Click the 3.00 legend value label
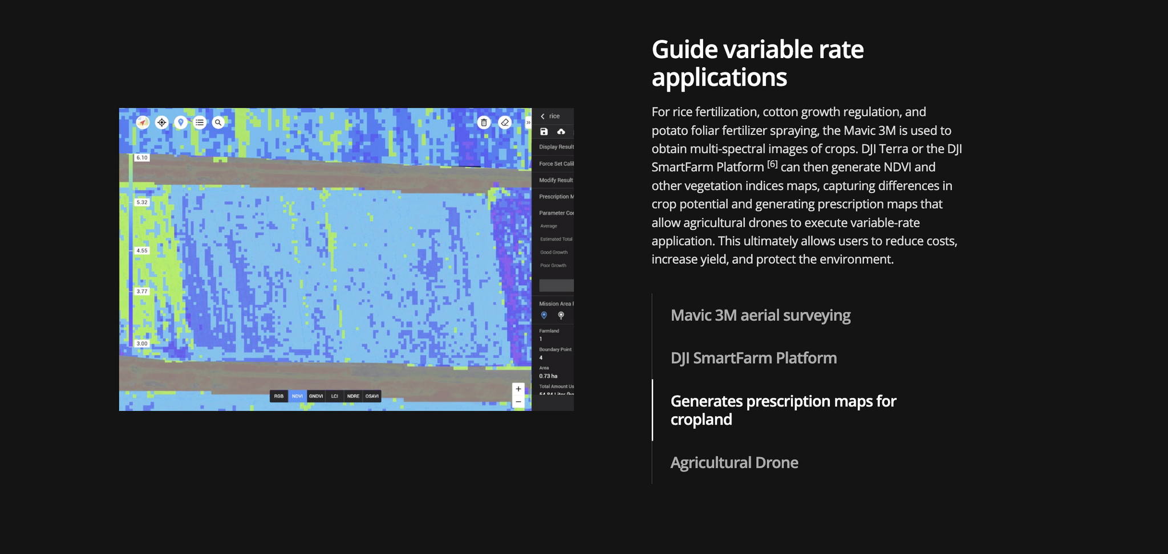1168x554 pixels. coord(142,344)
